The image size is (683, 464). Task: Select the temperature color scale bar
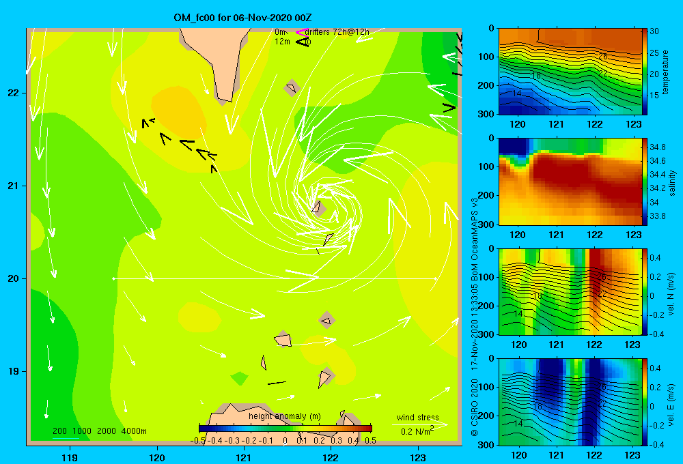pyautogui.click(x=644, y=72)
